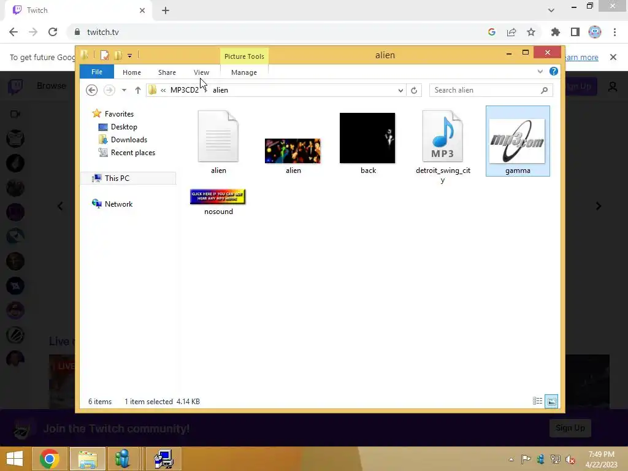Open File Explorer from the taskbar
The height and width of the screenshot is (471, 628).
point(88,459)
